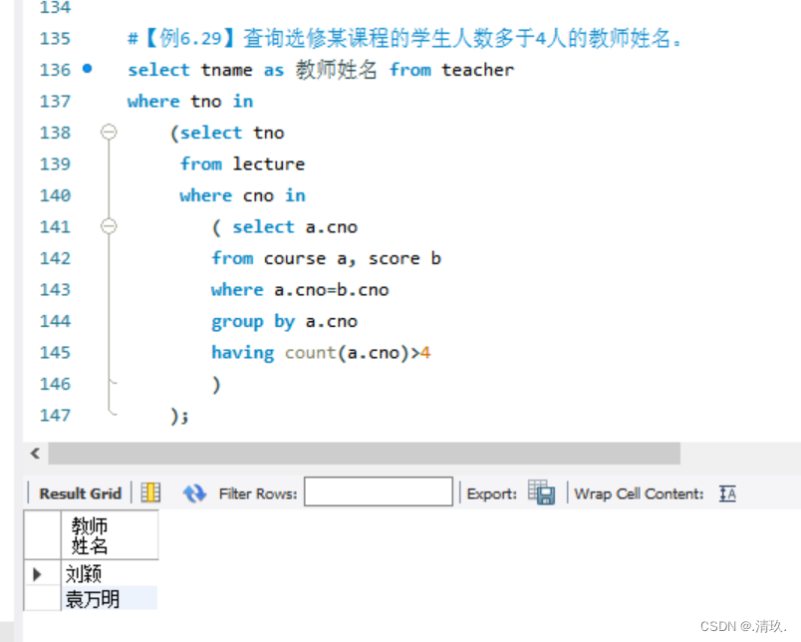Click 'where a.cno=b.cno' on line 143
Viewport: 801px width, 642px height.
click(x=301, y=290)
